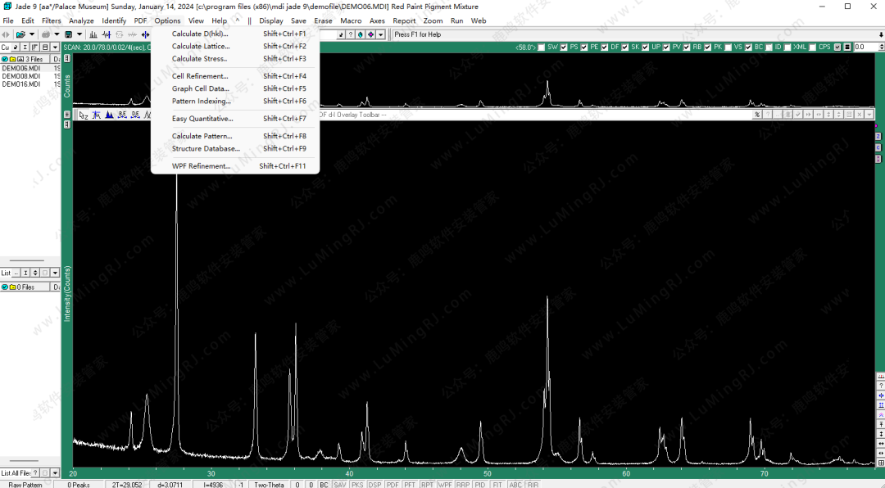Screen dimensions: 885x488
Task: Select DEMO08.MDI in the file list
Action: (x=21, y=76)
